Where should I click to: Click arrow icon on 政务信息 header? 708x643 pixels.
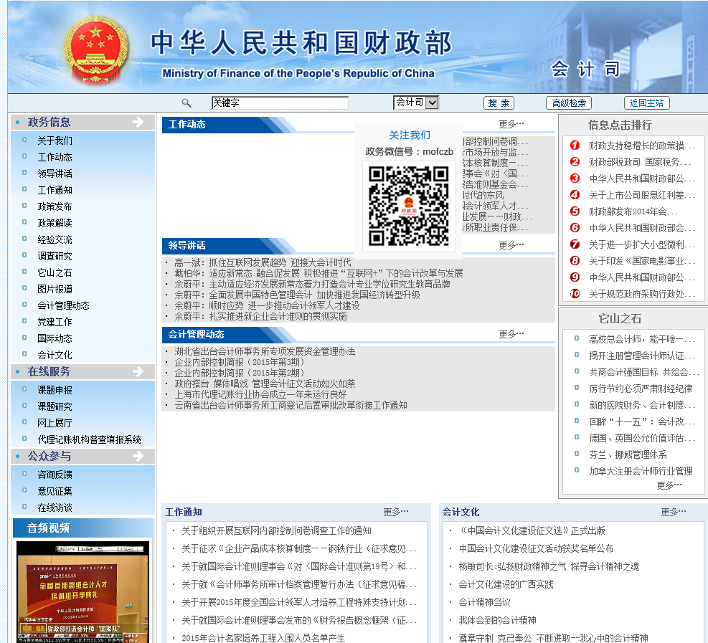[138, 122]
